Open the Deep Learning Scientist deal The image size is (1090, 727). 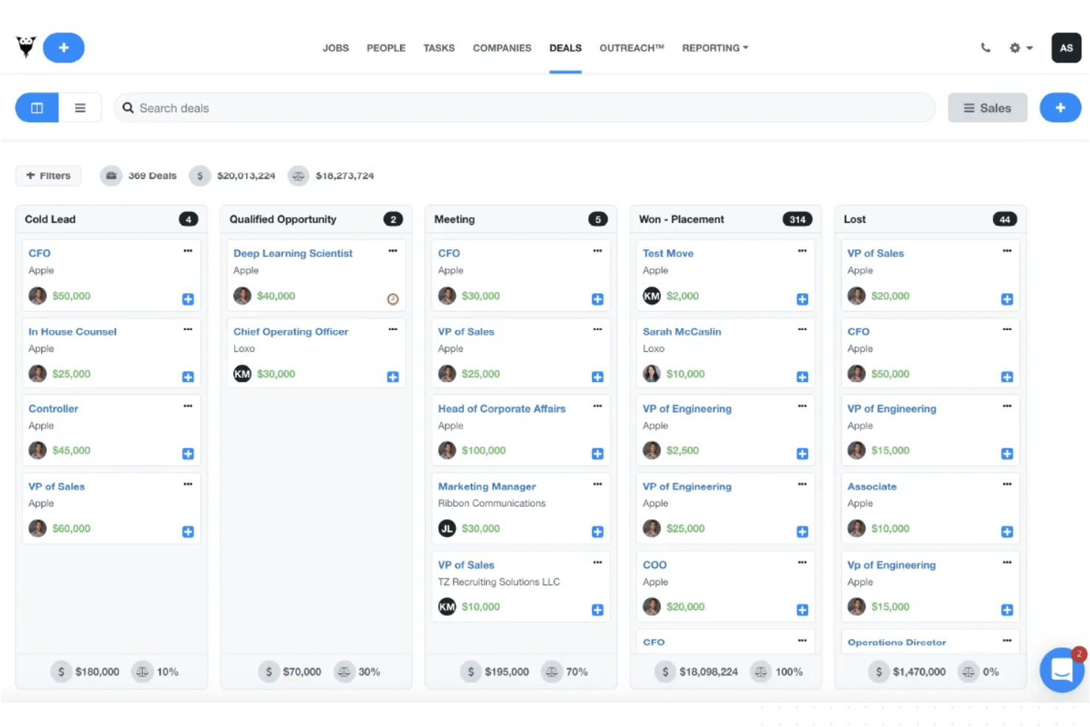click(292, 253)
